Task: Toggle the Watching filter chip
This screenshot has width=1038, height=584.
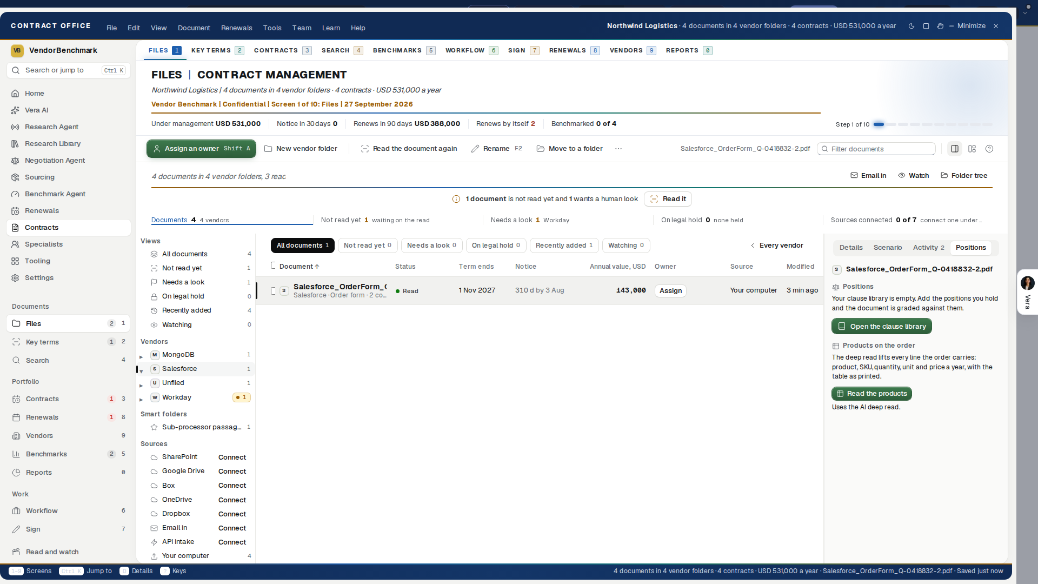Action: tap(626, 245)
